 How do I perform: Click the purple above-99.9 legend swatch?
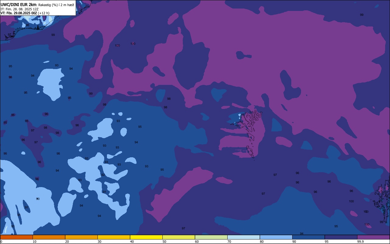(373, 237)
